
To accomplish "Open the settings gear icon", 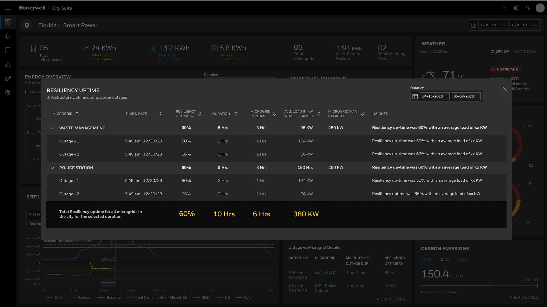I will [x=516, y=8].
